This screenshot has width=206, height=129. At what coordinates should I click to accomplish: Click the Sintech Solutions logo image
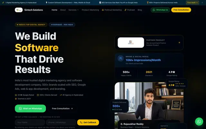pos(19,10)
